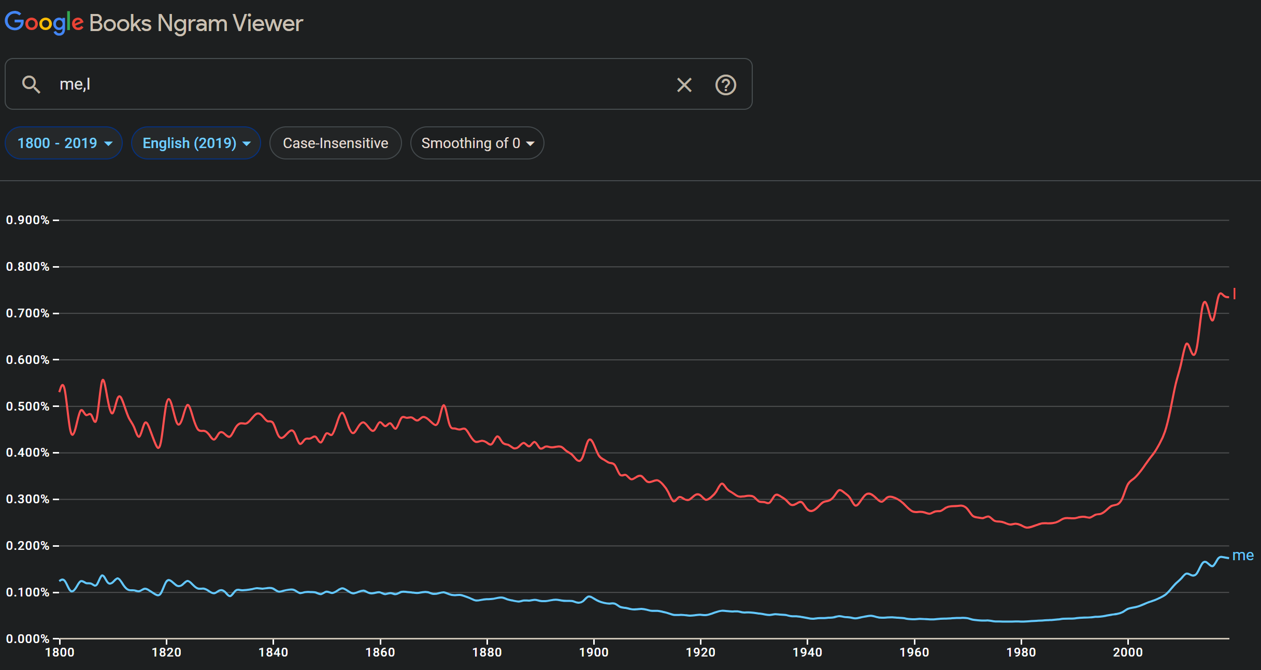Click the 1960 x-axis year label
Image resolution: width=1261 pixels, height=670 pixels.
pyautogui.click(x=914, y=652)
